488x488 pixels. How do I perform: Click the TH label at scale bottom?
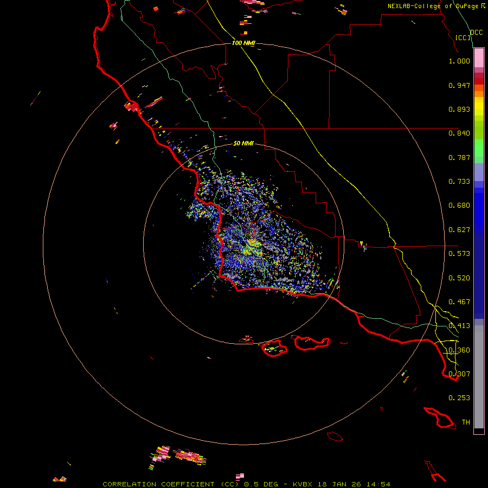tap(466, 422)
